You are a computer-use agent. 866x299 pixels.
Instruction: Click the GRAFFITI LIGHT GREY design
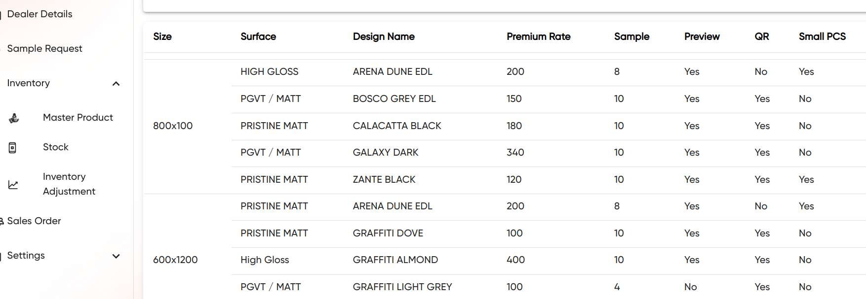[402, 287]
